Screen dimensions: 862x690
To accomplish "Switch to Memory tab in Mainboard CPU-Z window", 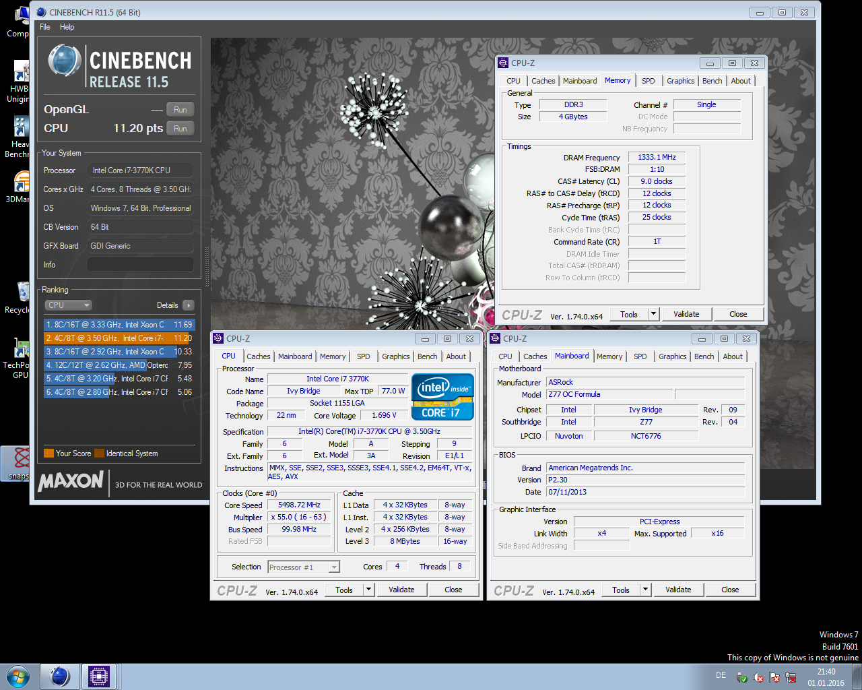I will point(609,356).
